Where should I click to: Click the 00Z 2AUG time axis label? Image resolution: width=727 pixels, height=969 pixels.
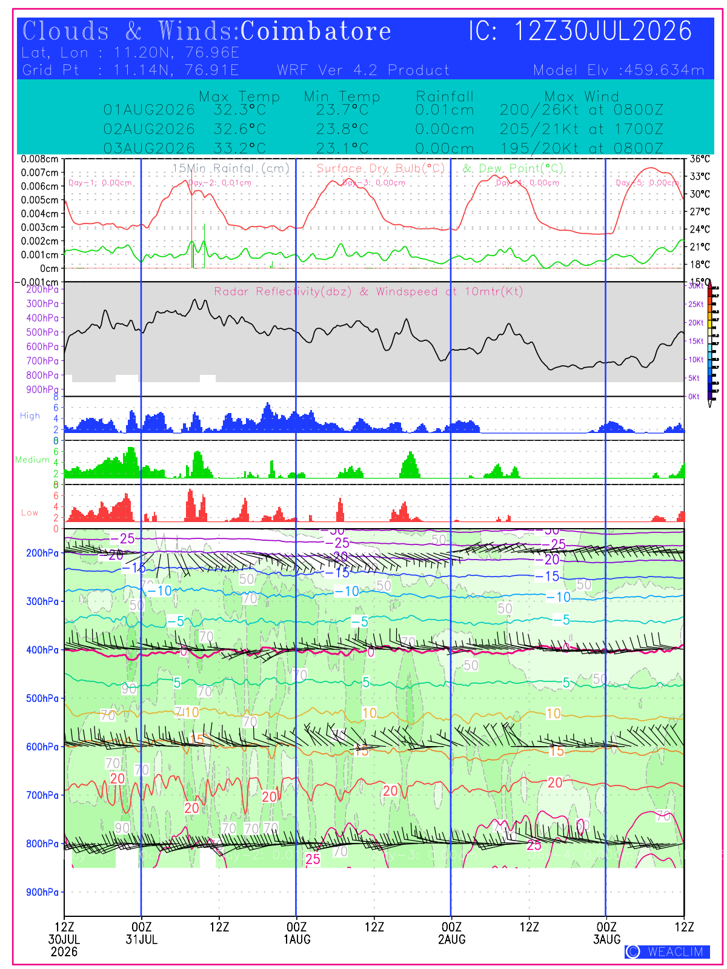click(x=451, y=933)
